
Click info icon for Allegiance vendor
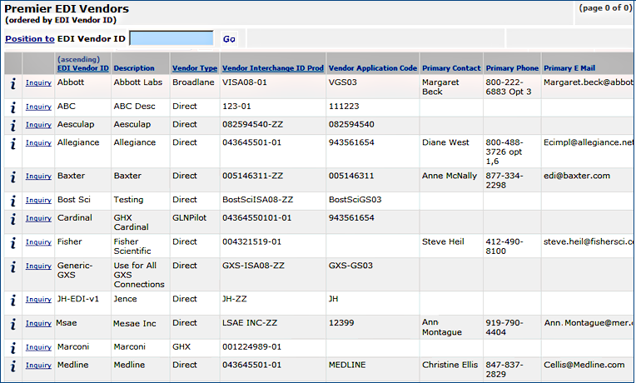tap(13, 143)
